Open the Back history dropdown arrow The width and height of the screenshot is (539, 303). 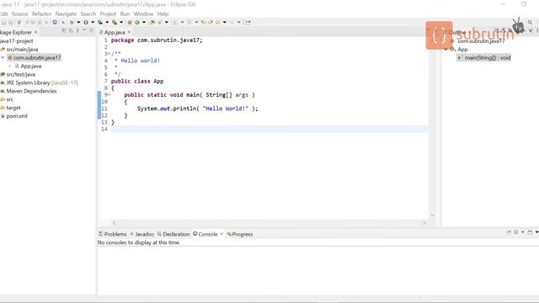(225, 23)
